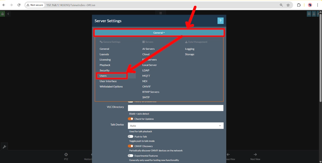Reload the browser page
The width and height of the screenshot is (322, 163).
(x=19, y=5)
